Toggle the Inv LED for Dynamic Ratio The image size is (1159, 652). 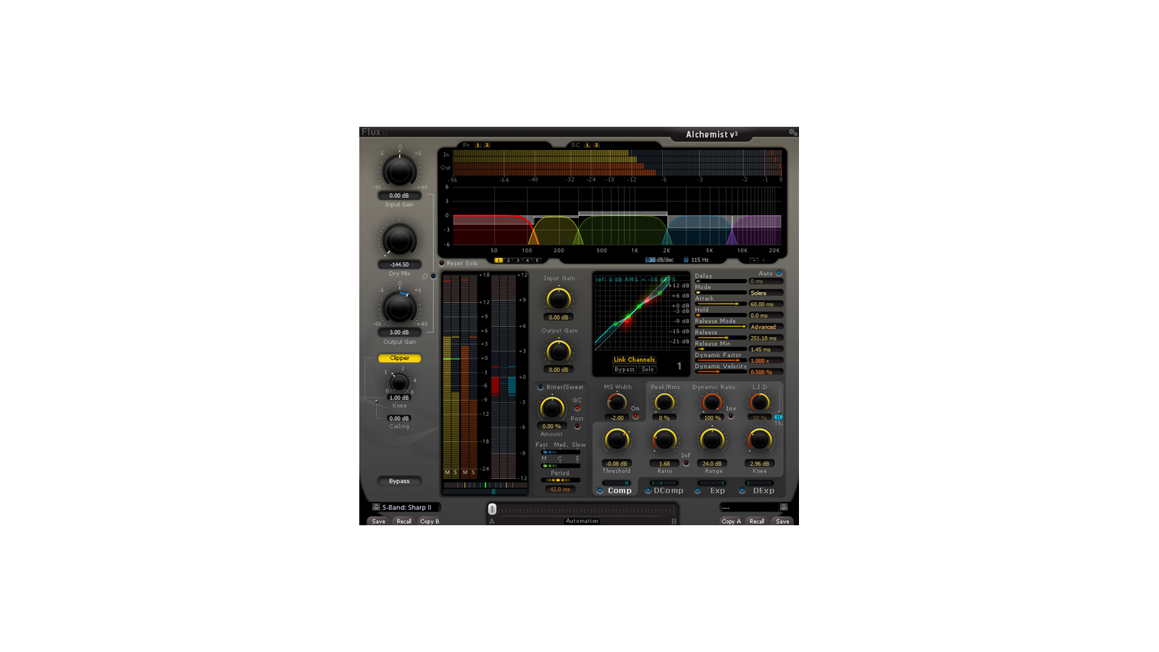[730, 417]
